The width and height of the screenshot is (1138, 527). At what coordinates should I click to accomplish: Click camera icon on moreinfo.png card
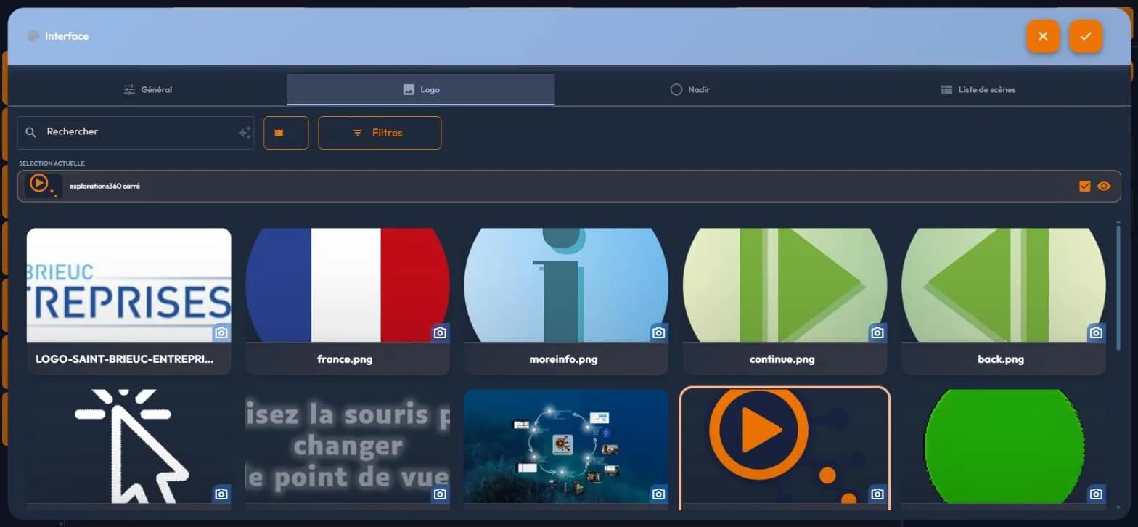658,332
